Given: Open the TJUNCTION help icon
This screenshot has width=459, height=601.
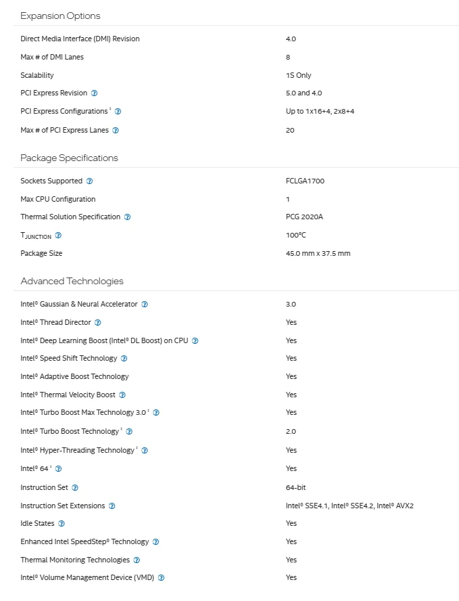Looking at the screenshot, I should [58, 236].
